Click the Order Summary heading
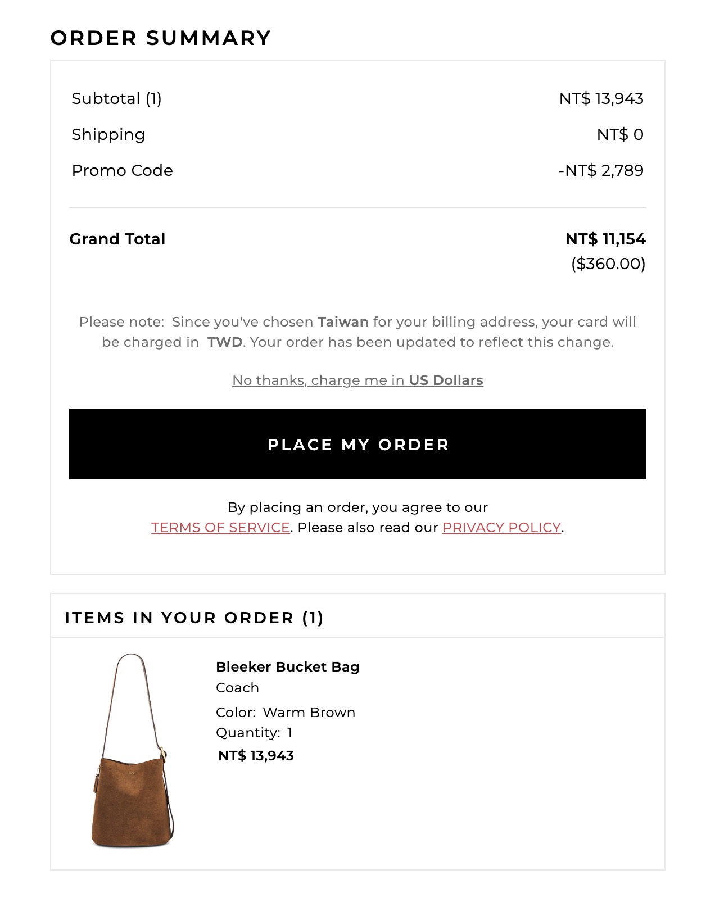This screenshot has height=916, width=715. pos(161,38)
